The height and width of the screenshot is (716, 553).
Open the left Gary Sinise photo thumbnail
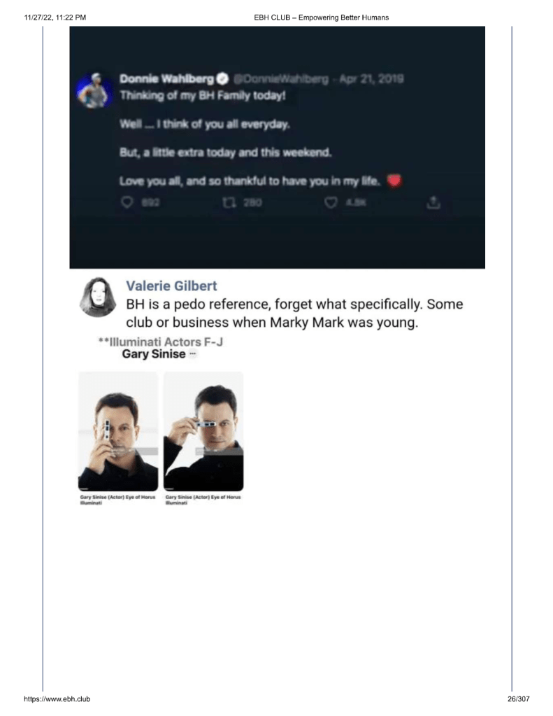[x=118, y=432]
